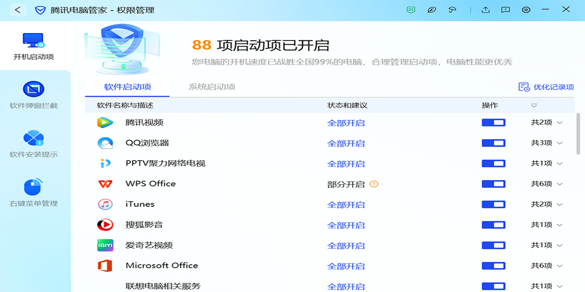Switch to the 系统启动项 tab
Screen dimensions: 585x292
click(x=212, y=87)
